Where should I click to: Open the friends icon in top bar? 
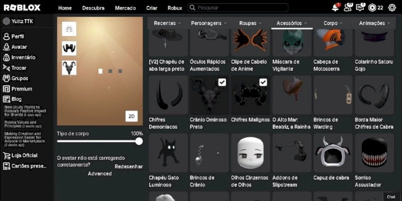(348, 8)
